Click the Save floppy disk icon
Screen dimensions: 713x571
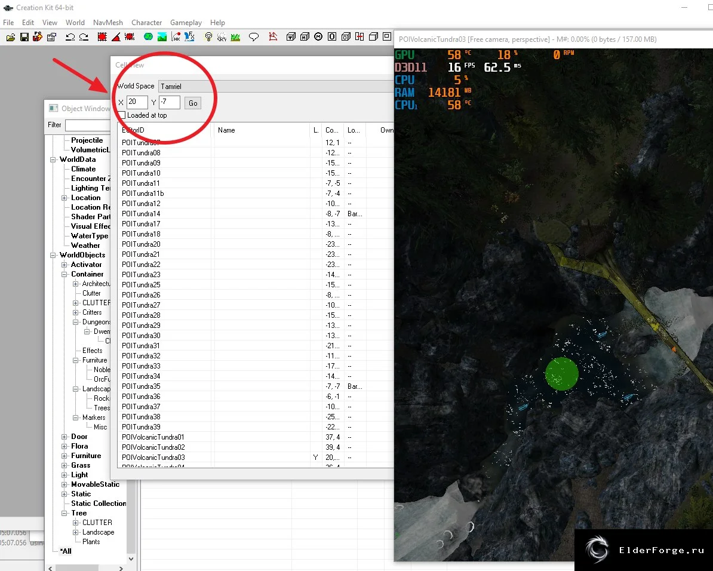tap(24, 37)
